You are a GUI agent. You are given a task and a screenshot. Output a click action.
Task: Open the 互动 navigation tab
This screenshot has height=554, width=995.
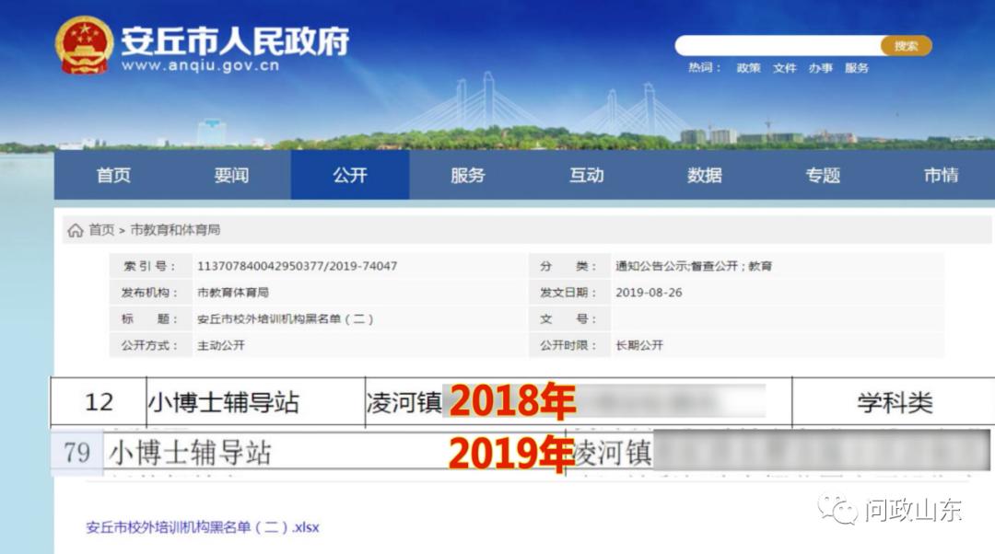(585, 175)
